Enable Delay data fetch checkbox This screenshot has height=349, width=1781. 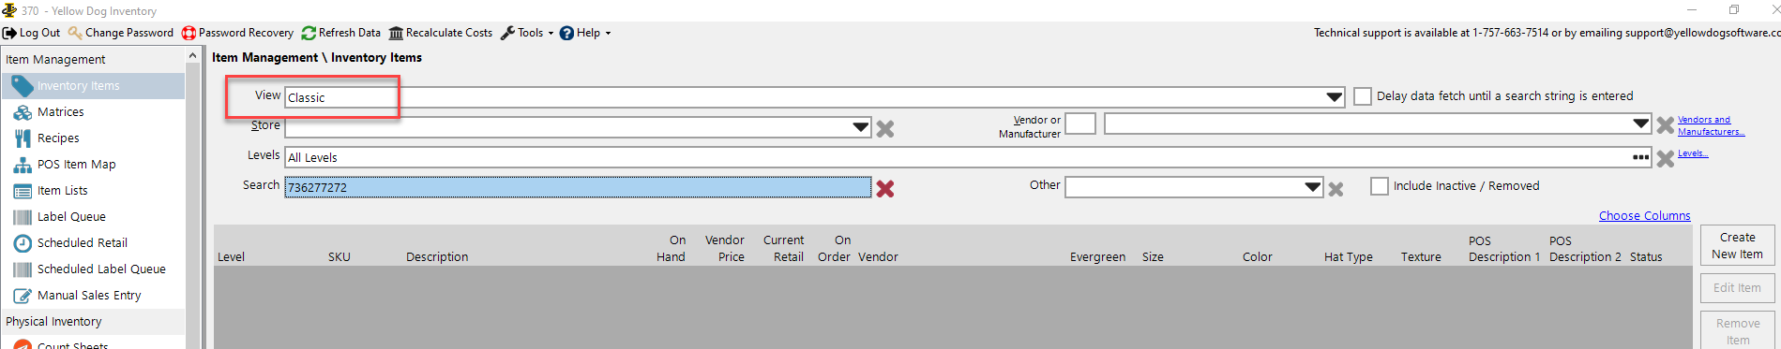point(1363,96)
